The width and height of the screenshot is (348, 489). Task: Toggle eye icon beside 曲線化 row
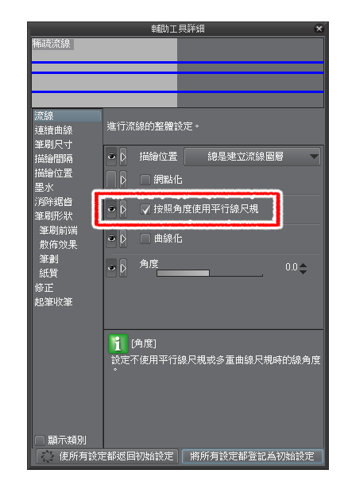coord(111,239)
